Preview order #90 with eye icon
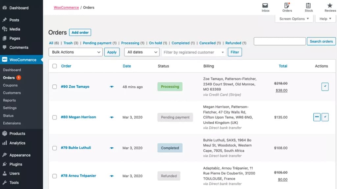The height and width of the screenshot is (189, 337). click(x=112, y=87)
